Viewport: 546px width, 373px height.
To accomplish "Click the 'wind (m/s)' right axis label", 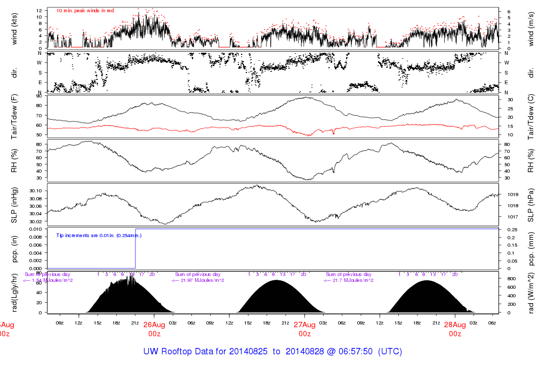I will 531,29.
